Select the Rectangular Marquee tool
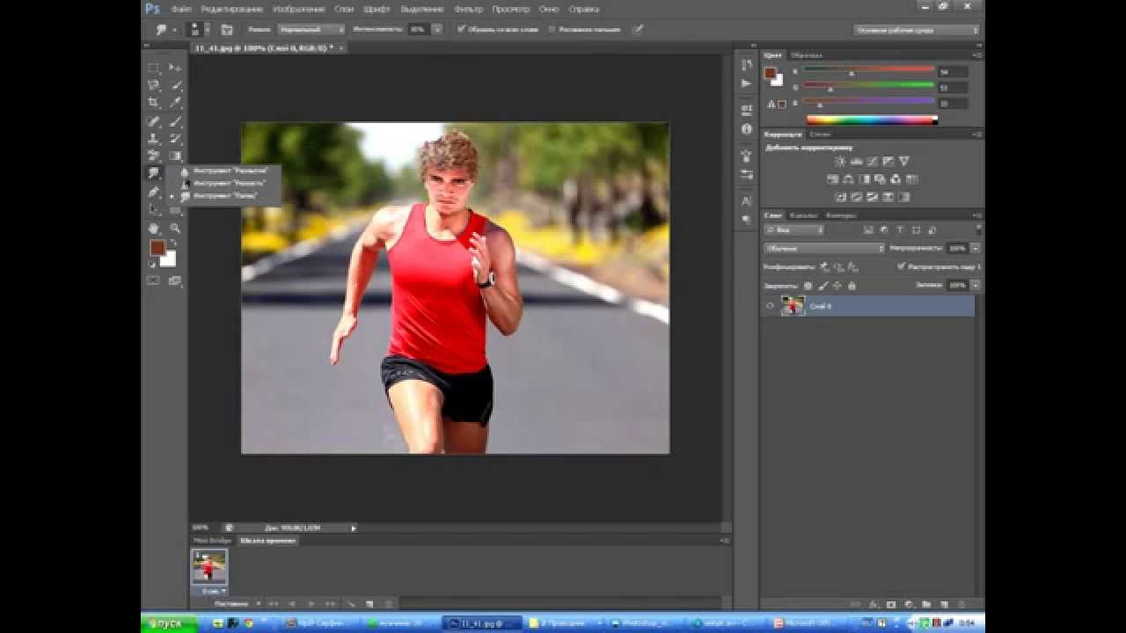 pyautogui.click(x=154, y=68)
